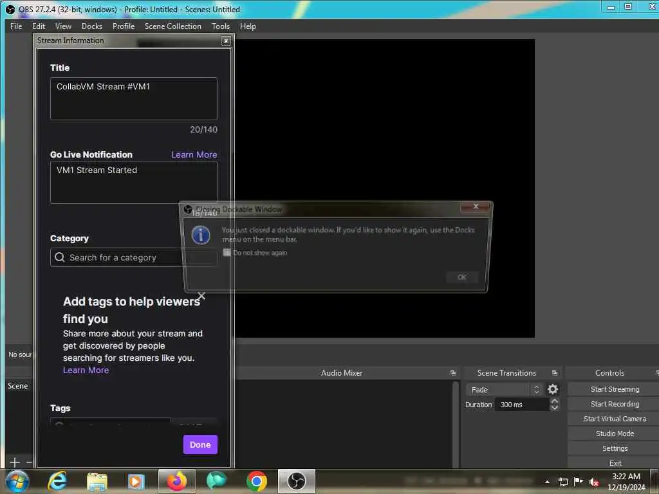Dismiss the Add tags tip with X
The image size is (659, 494).
[201, 296]
